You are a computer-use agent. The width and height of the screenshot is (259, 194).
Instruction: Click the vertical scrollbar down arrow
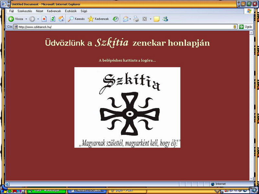tap(251, 178)
